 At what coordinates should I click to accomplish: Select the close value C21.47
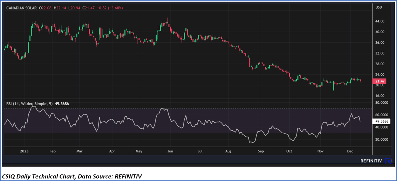(89, 8)
